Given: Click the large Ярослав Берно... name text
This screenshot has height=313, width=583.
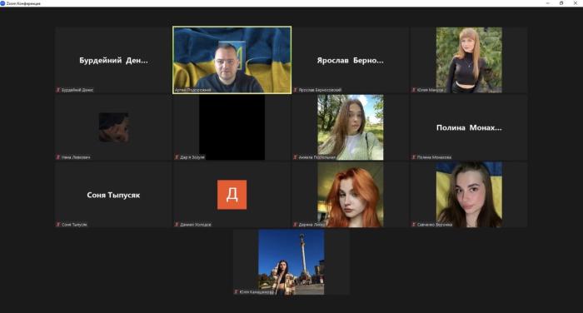Looking at the screenshot, I should [x=351, y=60].
